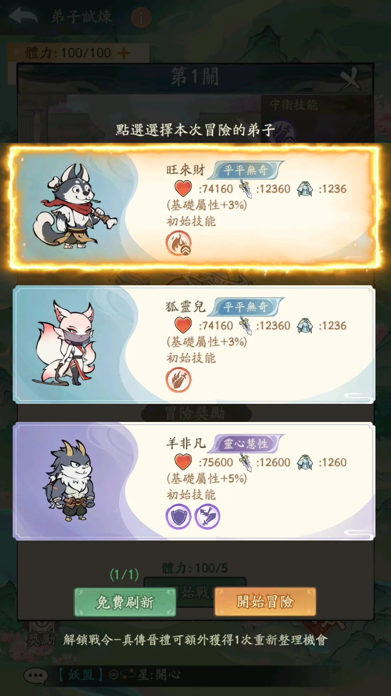The image size is (391, 696).
Task: Tap the horned goat portrait of 羊非凡
Action: [70, 480]
